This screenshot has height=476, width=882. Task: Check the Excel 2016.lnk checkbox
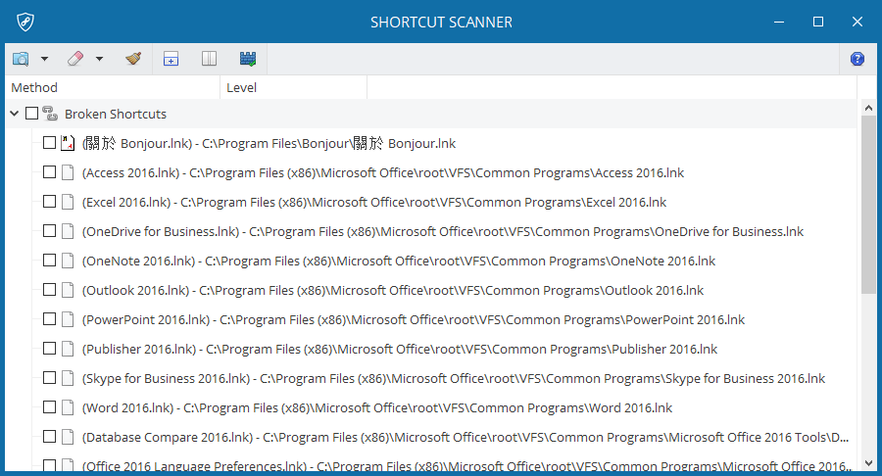tap(50, 201)
